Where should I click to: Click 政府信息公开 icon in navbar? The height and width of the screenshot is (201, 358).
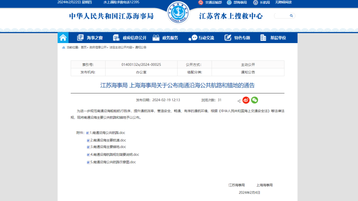(116, 37)
